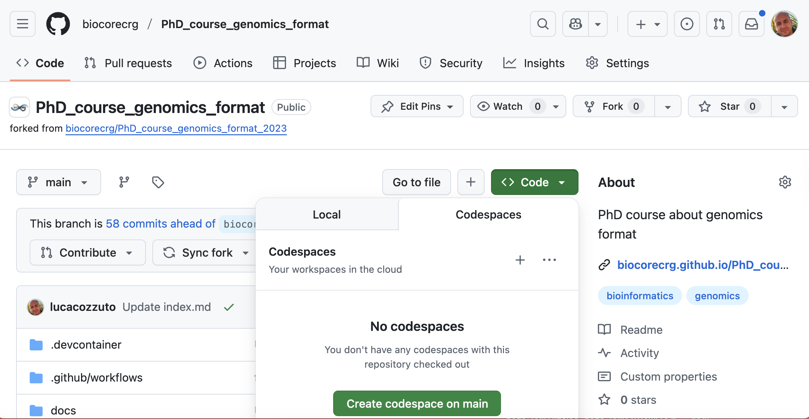This screenshot has height=419, width=809.
Task: View the branches icon next to main
Action: tap(124, 182)
